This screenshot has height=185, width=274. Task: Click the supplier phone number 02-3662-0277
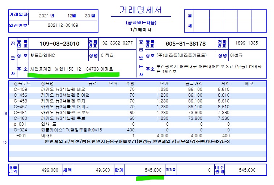118,43
